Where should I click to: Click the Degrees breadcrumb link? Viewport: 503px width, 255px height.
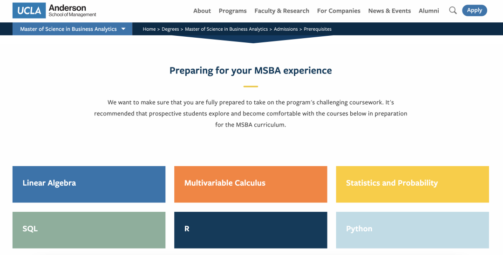point(170,29)
